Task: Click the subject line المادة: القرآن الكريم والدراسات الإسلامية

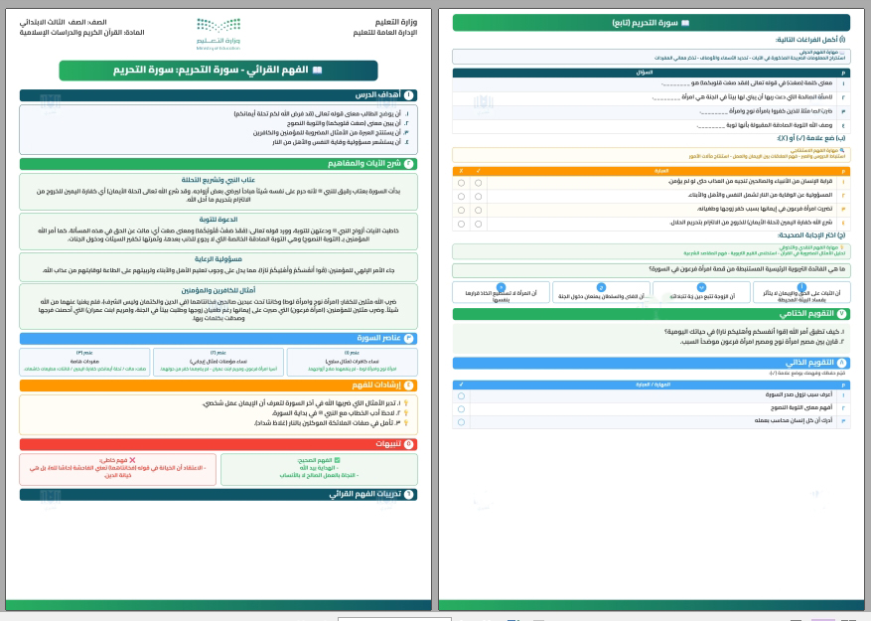Action: click(x=81, y=33)
